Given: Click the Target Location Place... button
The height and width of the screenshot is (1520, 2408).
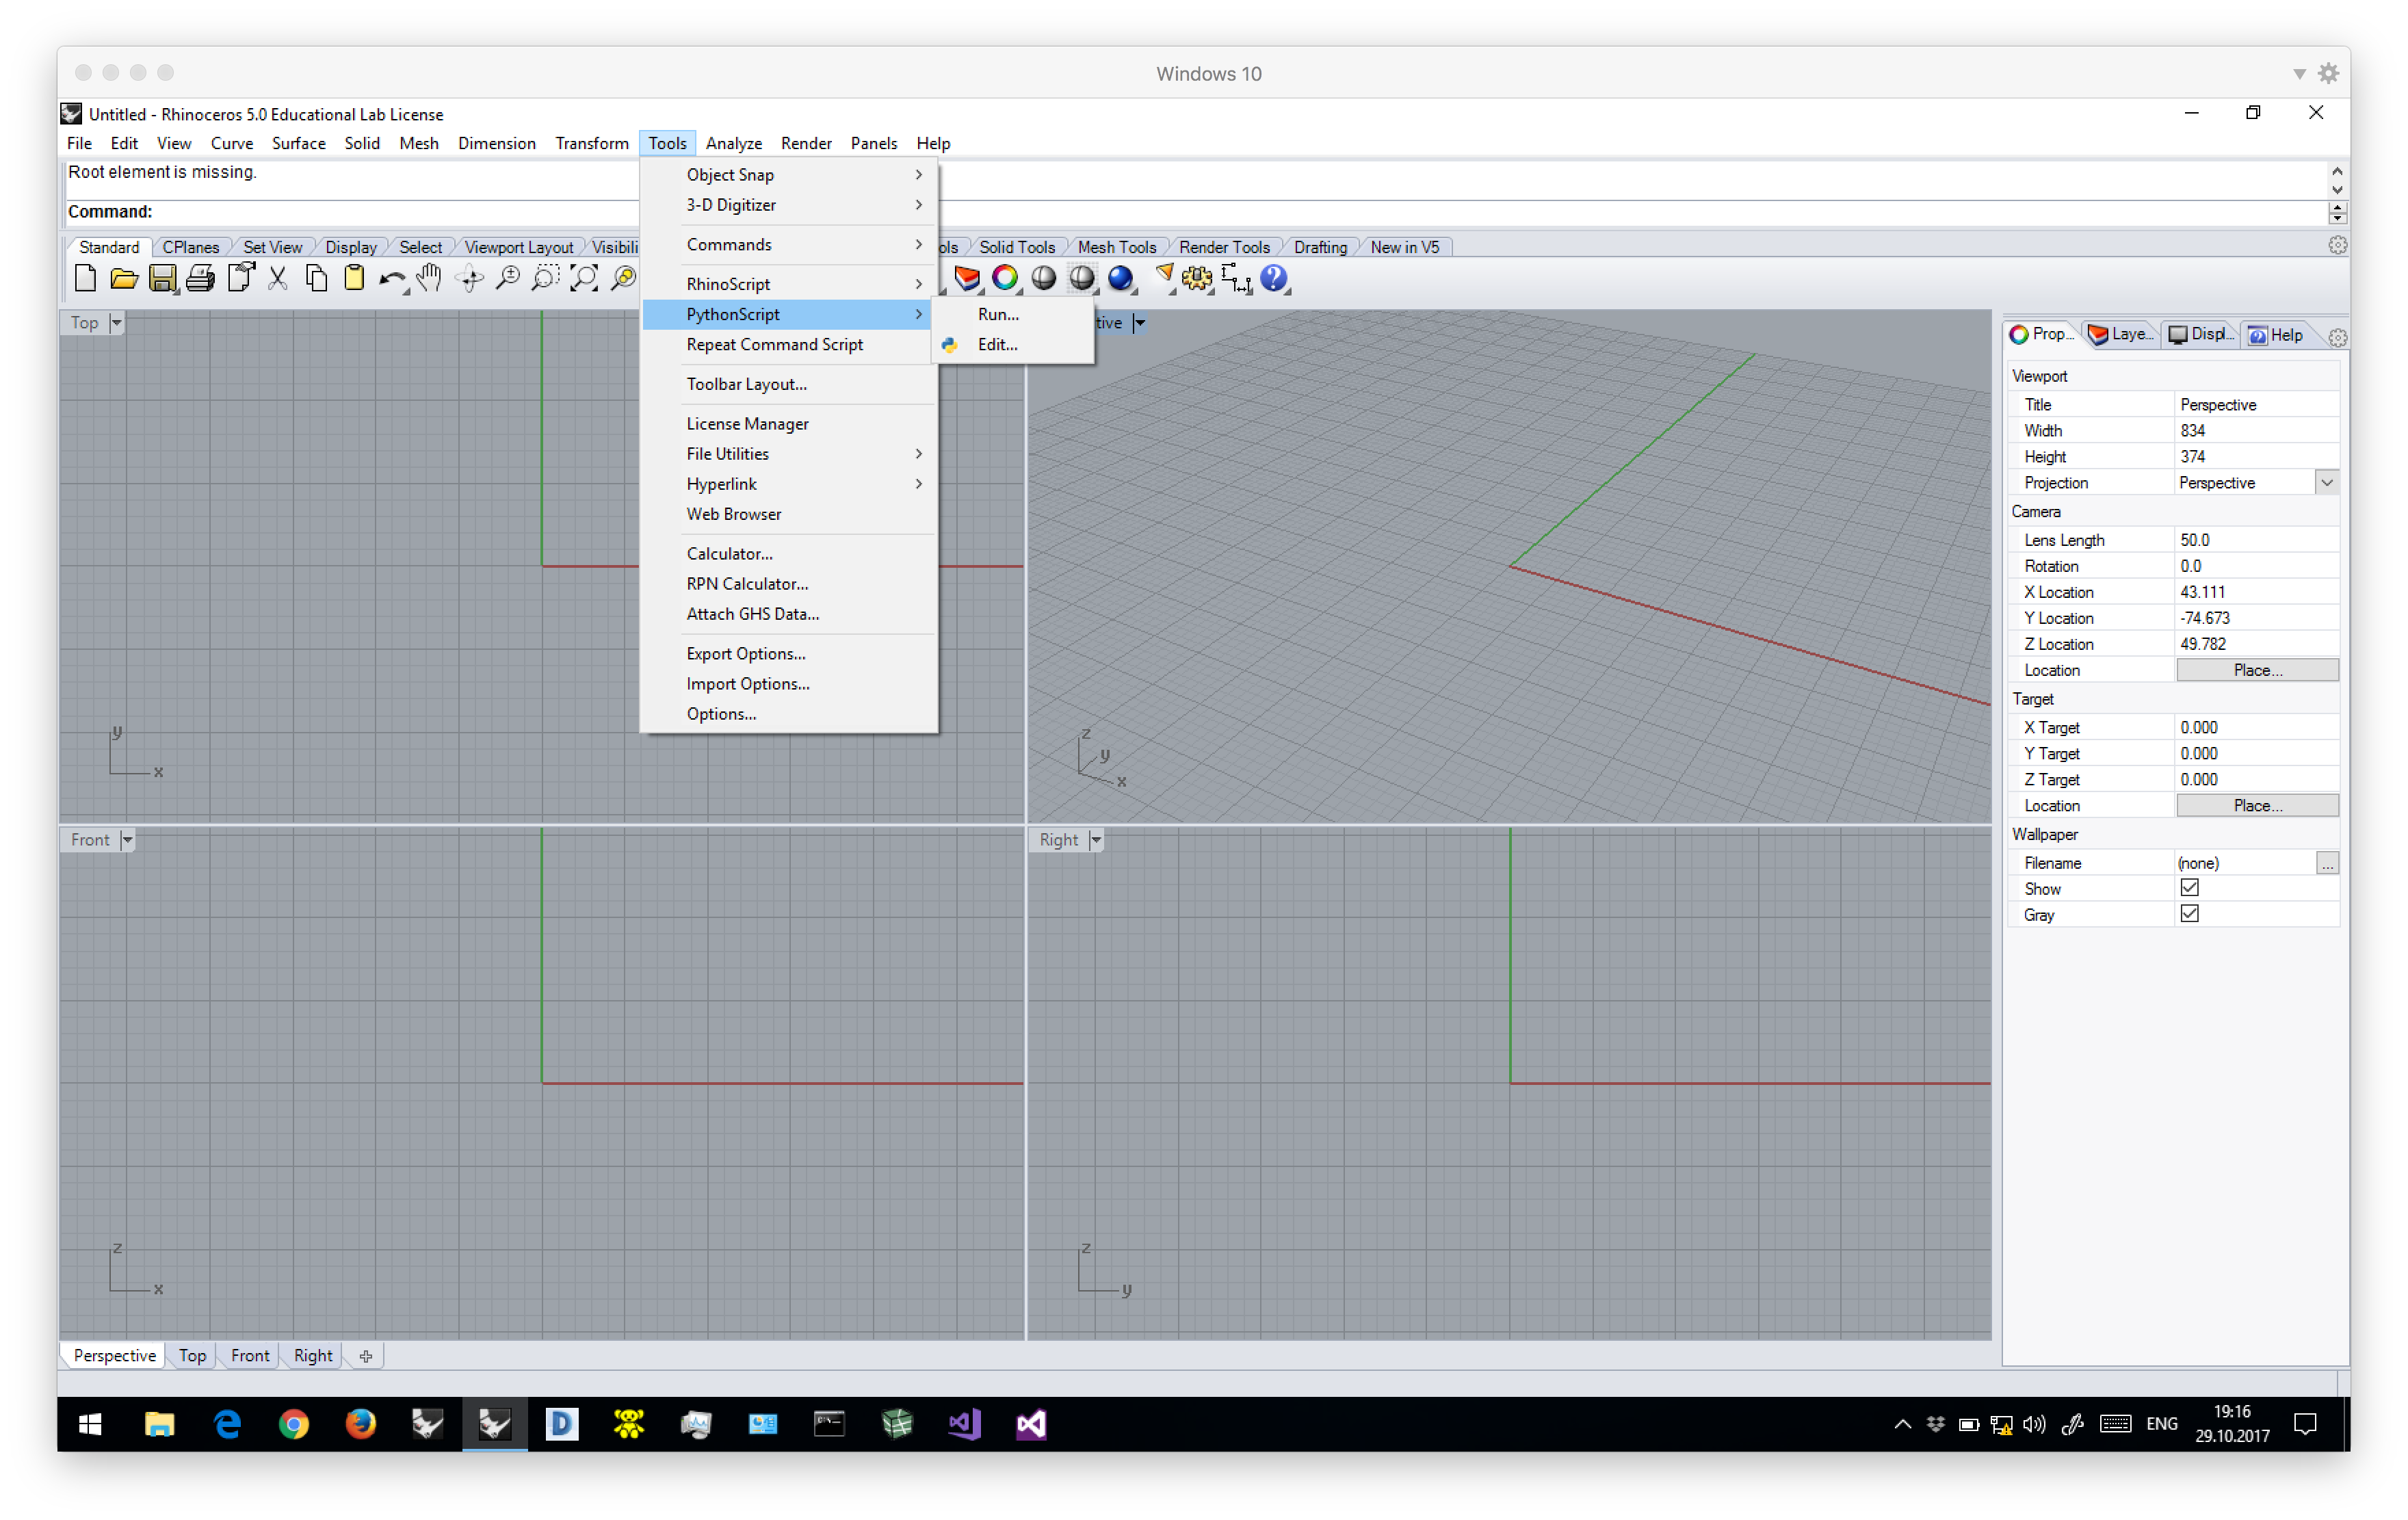Looking at the screenshot, I should point(2257,805).
